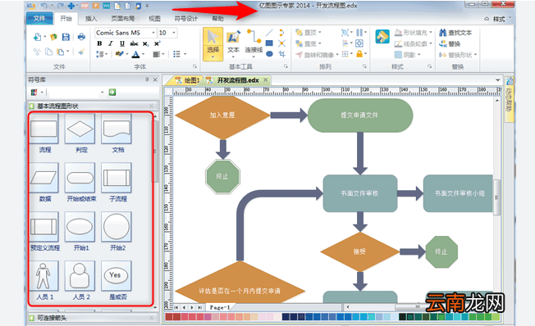535x326 pixels.
Task: Switch to the 视图 ribbon tab
Action: [x=154, y=18]
